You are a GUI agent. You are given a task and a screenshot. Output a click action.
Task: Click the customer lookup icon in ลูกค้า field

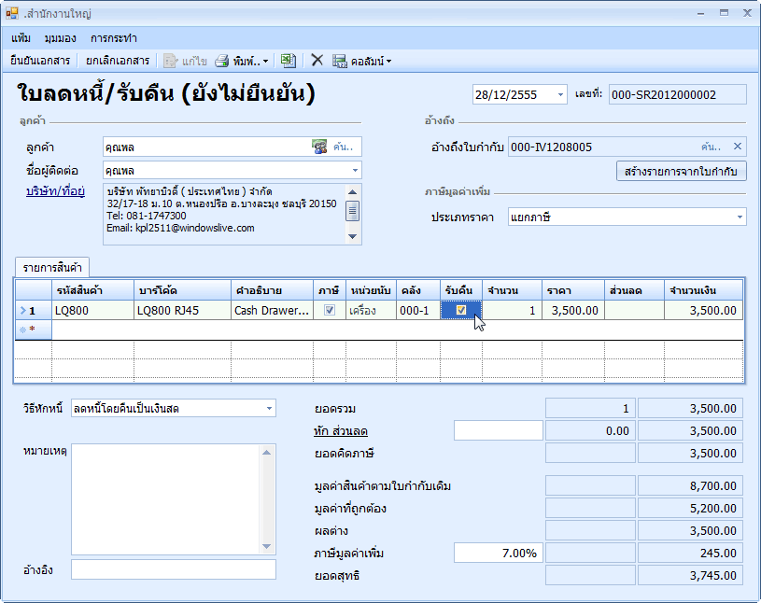point(320,147)
